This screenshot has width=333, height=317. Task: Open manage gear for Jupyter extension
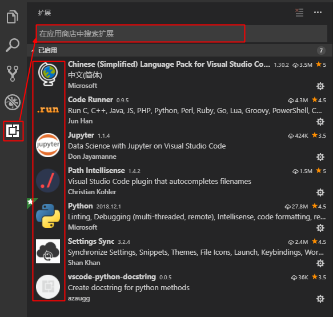320,157
